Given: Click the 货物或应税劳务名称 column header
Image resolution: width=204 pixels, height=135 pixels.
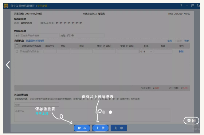Looking at the screenshot, I should (31, 46).
